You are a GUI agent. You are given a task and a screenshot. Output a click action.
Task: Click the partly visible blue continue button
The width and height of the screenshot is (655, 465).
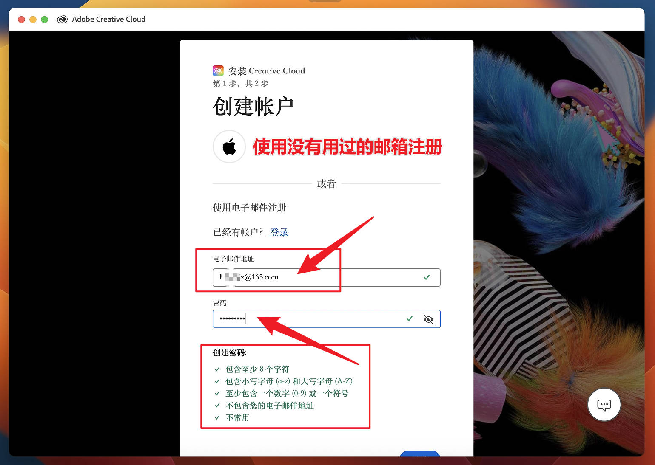click(x=420, y=454)
